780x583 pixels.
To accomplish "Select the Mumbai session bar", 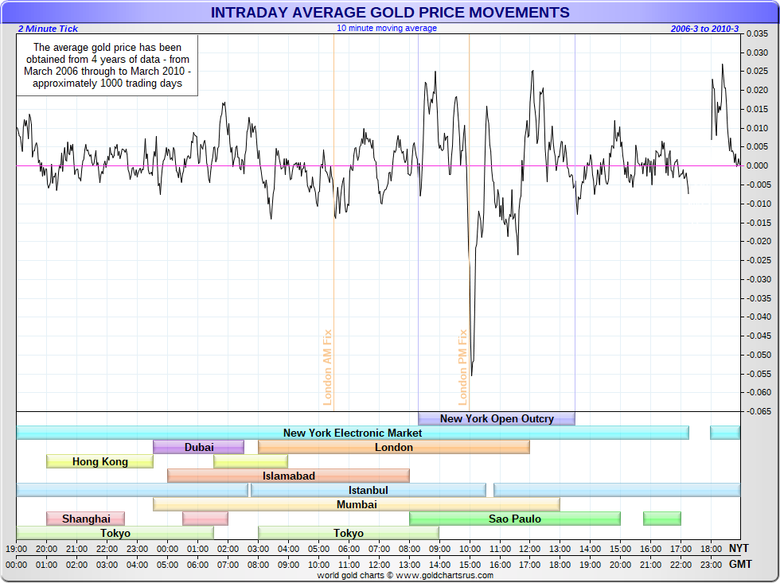I will click(357, 504).
